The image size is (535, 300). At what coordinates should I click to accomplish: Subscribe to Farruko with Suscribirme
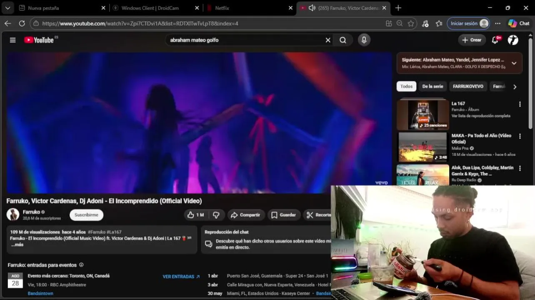point(86,215)
